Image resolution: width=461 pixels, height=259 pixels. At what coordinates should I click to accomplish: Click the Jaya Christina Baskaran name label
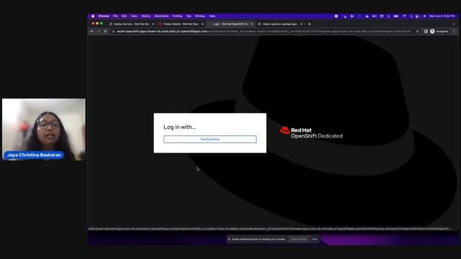point(34,155)
